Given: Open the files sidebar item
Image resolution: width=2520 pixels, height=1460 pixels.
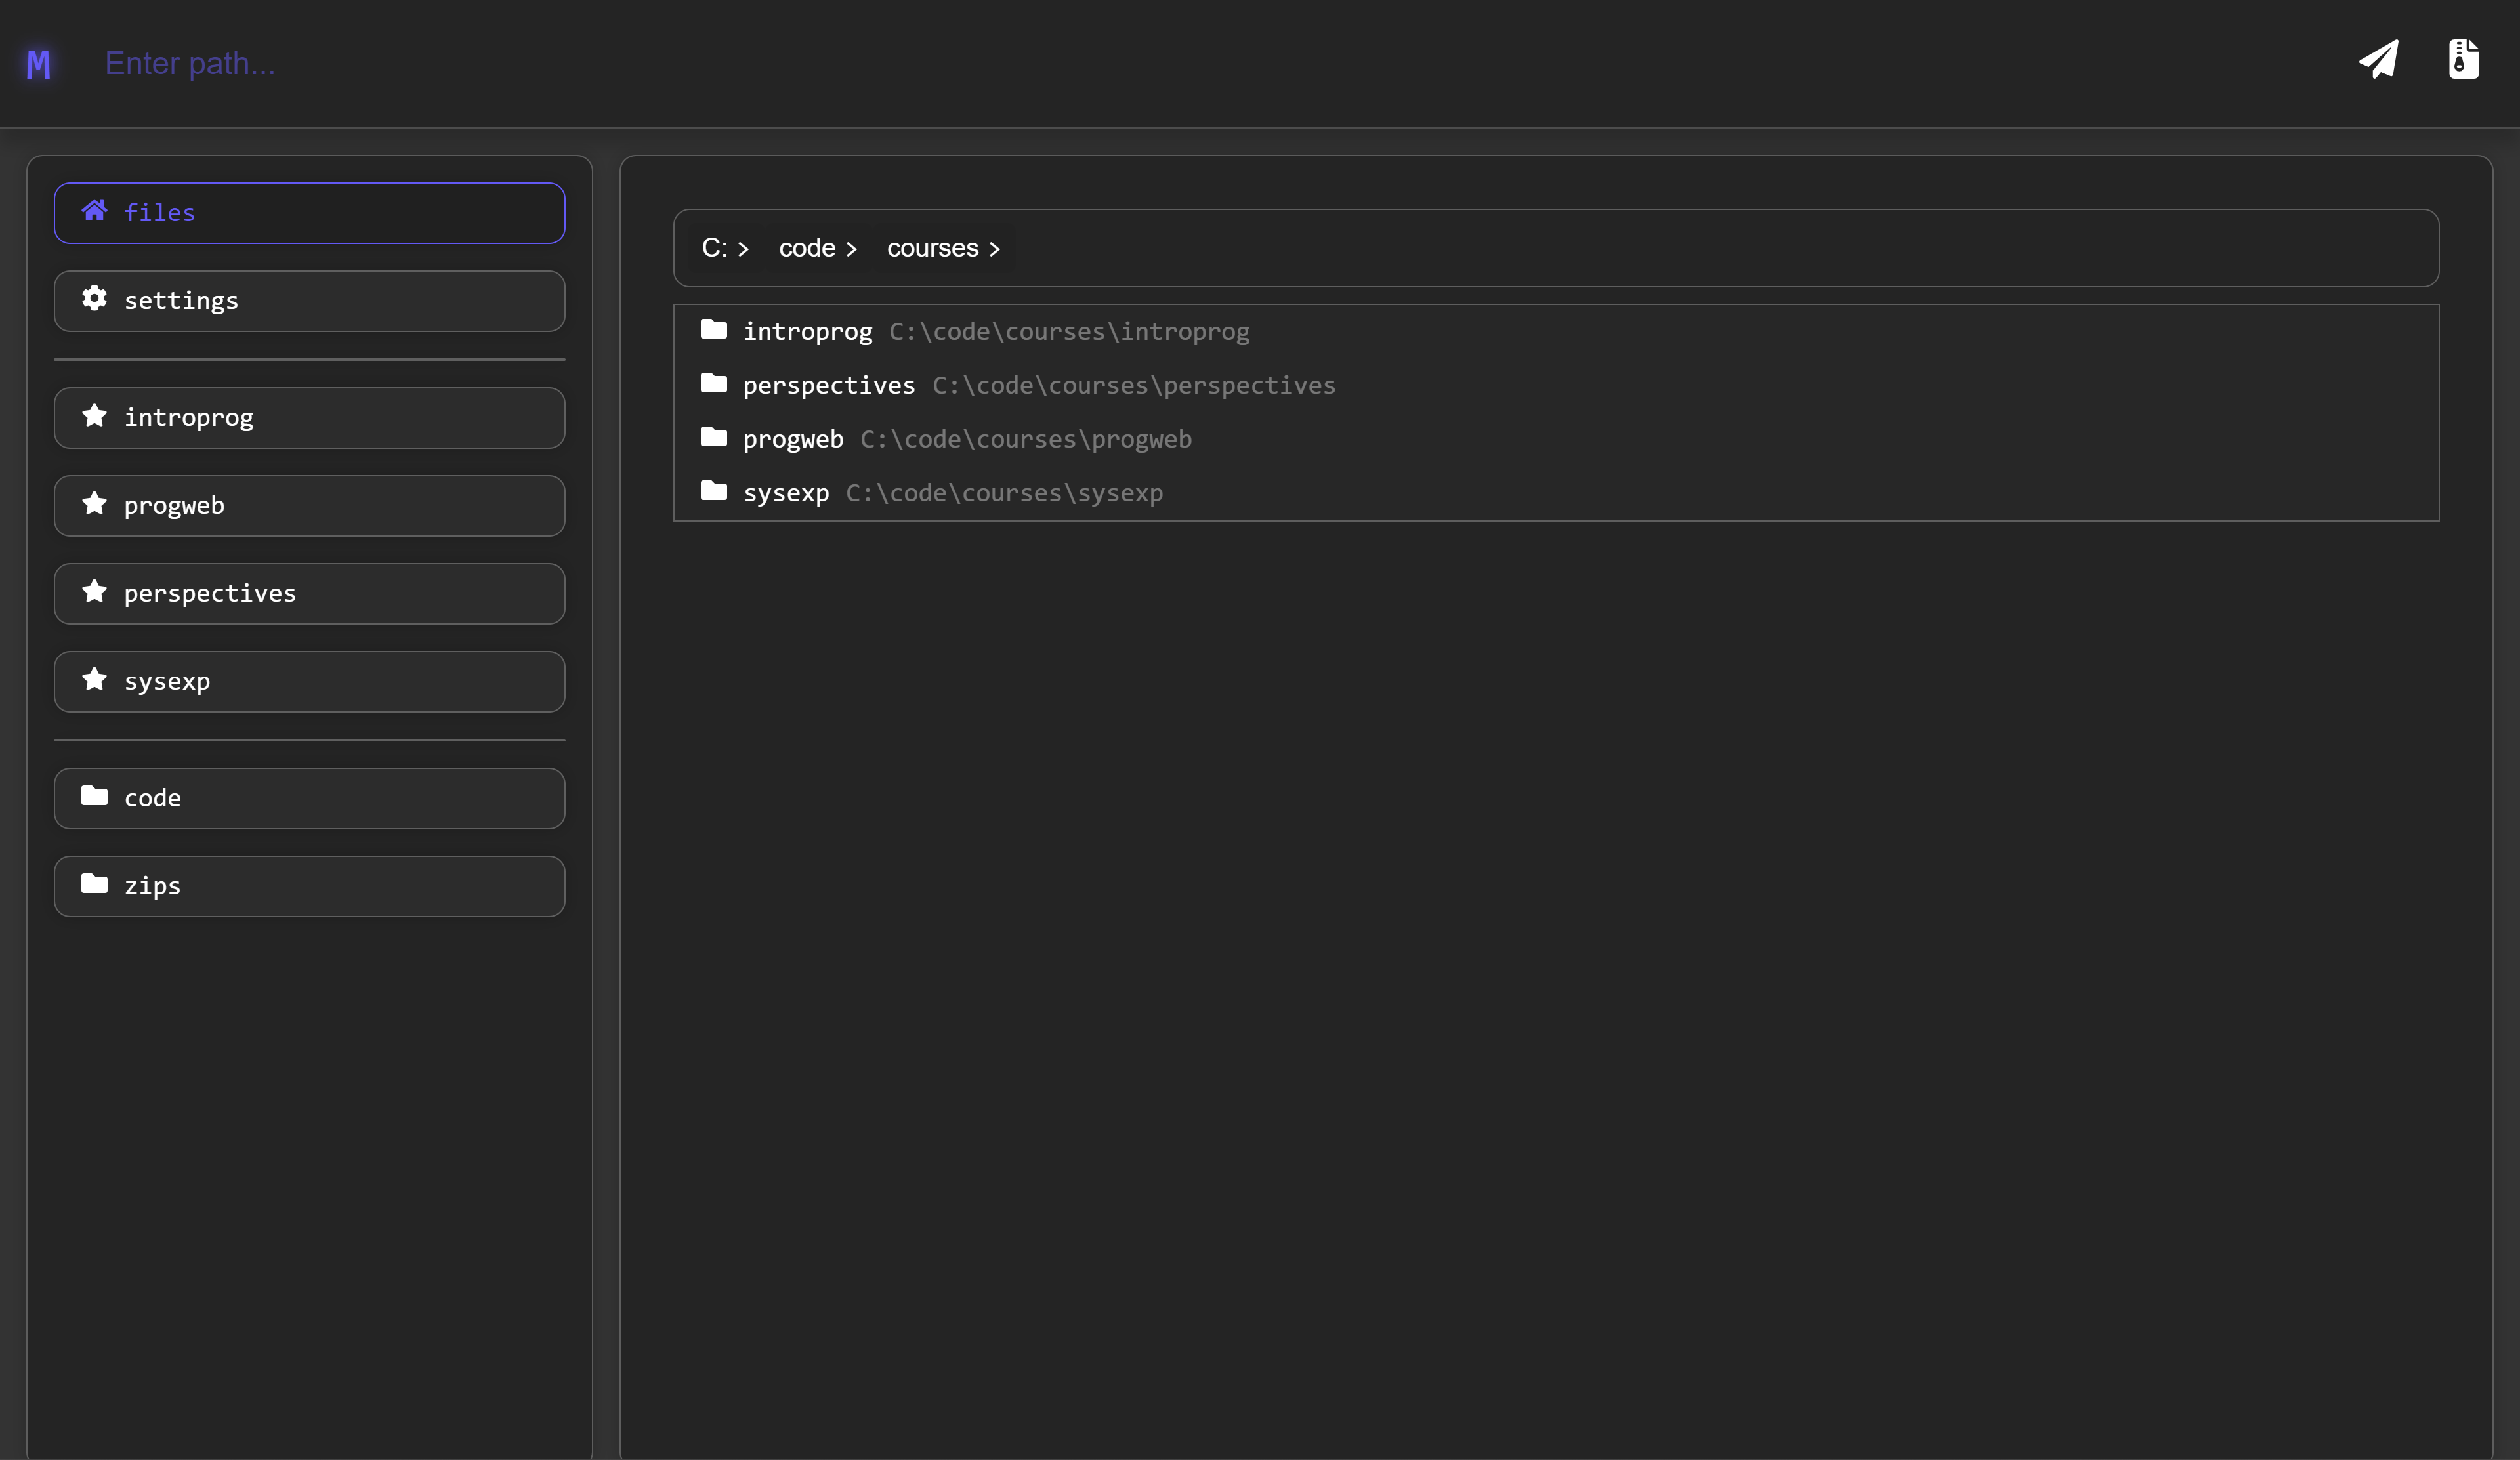Looking at the screenshot, I should point(309,213).
